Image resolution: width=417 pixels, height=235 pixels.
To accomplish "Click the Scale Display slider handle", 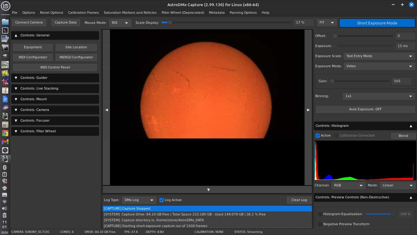I will [x=170, y=23].
